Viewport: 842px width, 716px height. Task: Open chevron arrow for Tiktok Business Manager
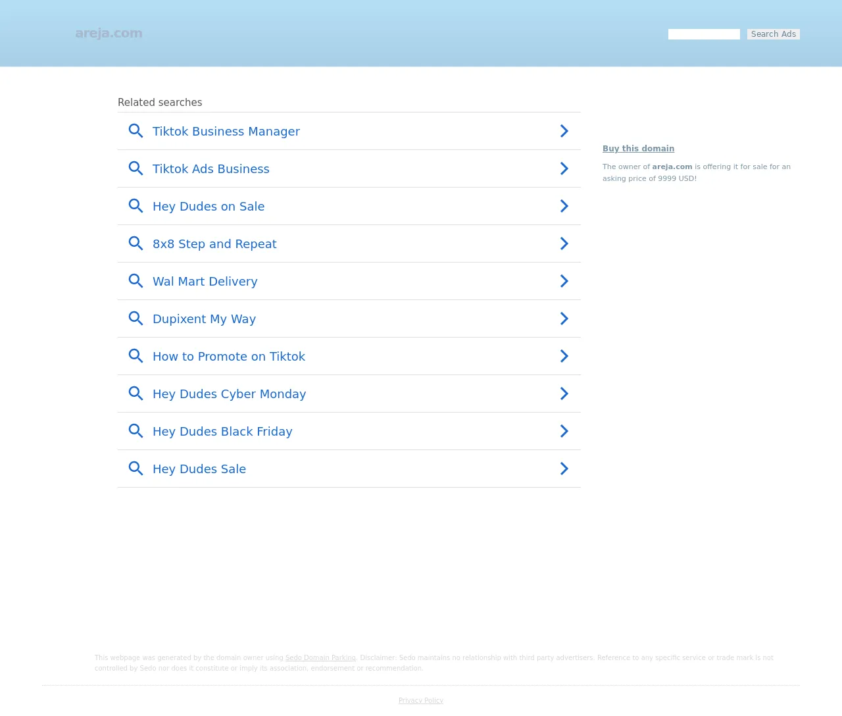click(564, 131)
